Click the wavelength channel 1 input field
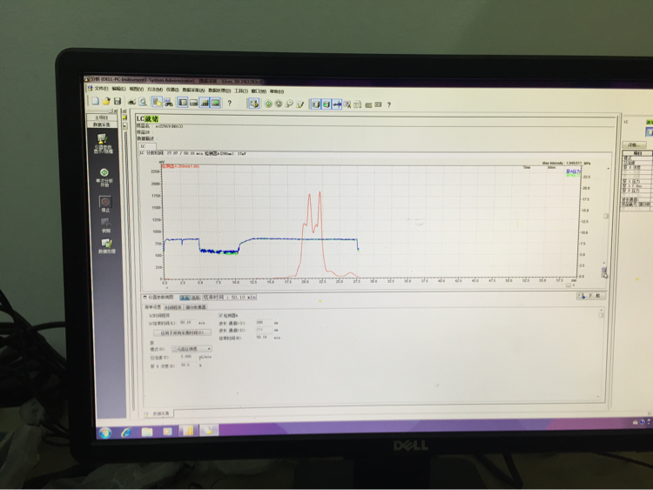 pos(264,323)
